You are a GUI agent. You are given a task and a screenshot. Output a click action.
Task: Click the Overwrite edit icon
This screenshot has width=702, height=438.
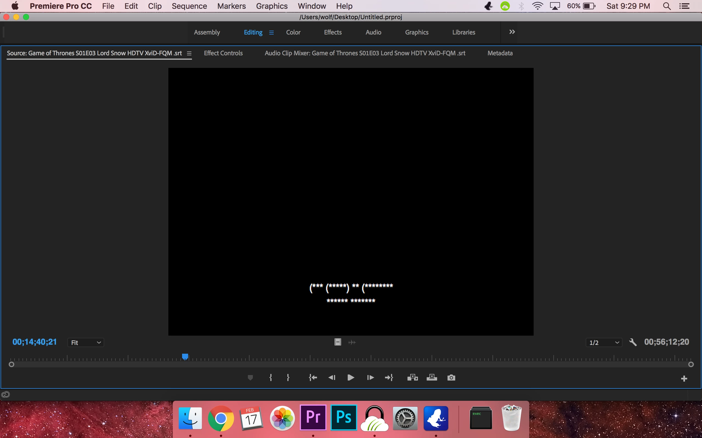[432, 378]
